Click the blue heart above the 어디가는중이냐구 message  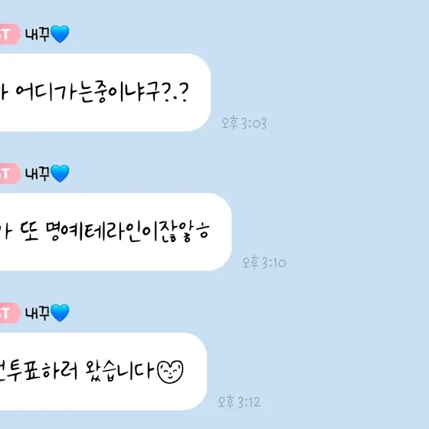click(60, 34)
